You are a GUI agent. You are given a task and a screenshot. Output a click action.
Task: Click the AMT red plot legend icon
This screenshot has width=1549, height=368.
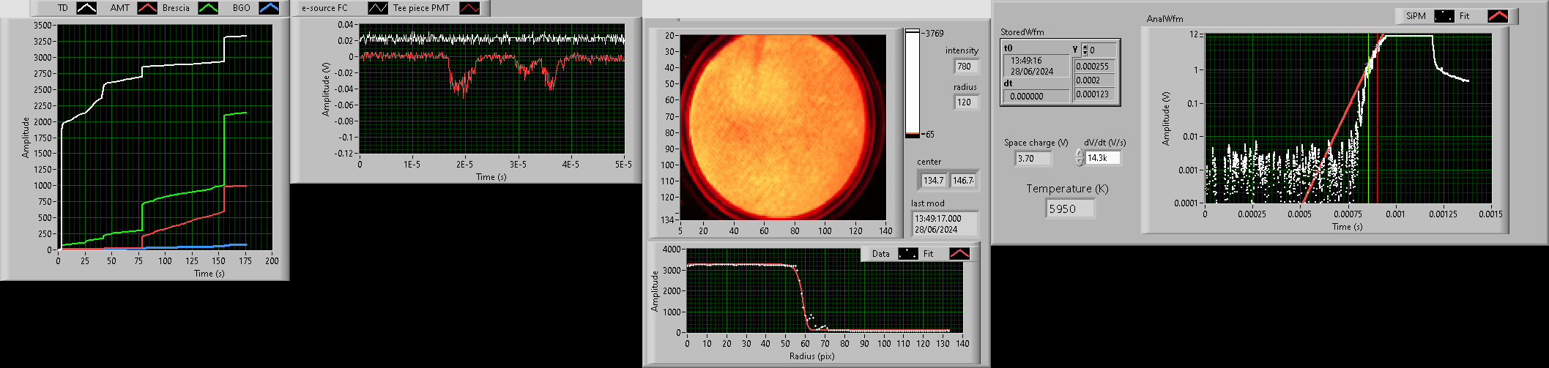[147, 8]
